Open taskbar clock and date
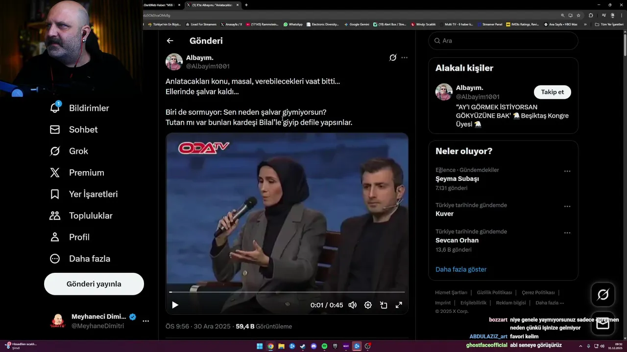 click(x=616, y=346)
